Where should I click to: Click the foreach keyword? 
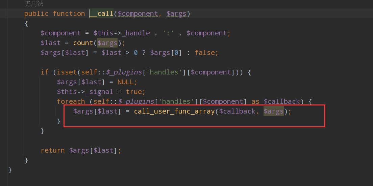pos(71,101)
